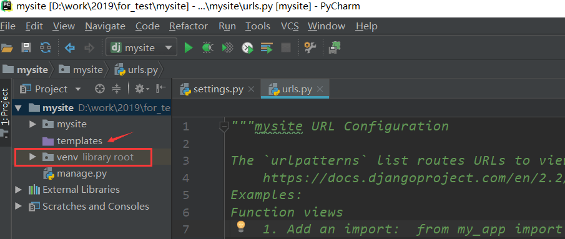Expand Scratches and Consoles arrow
This screenshot has width=565, height=239.
[x=18, y=207]
